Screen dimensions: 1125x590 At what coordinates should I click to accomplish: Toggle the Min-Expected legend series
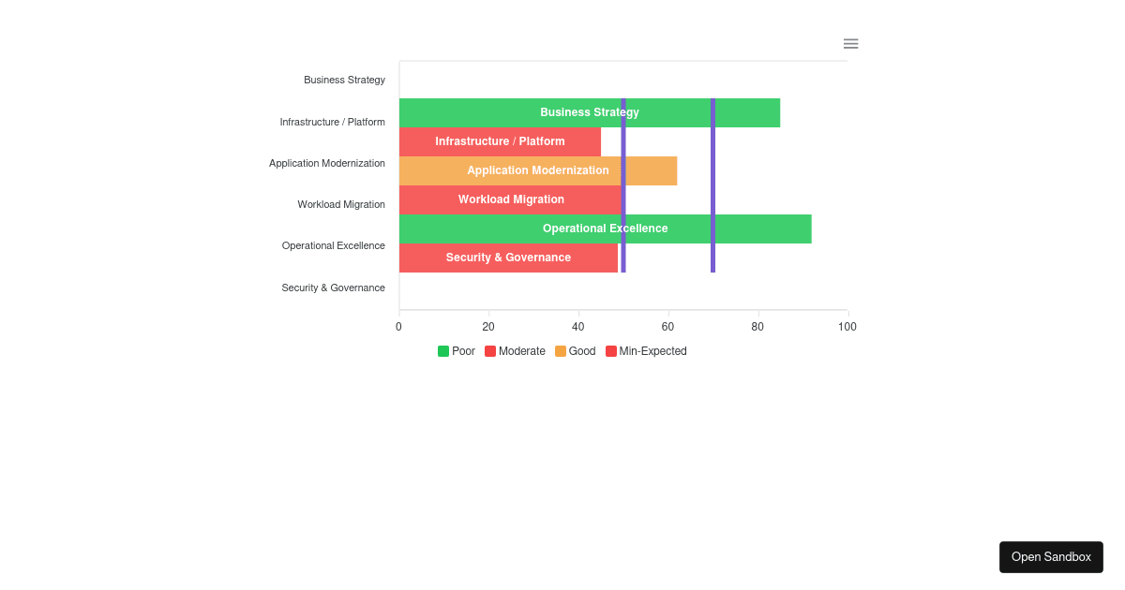pos(646,351)
